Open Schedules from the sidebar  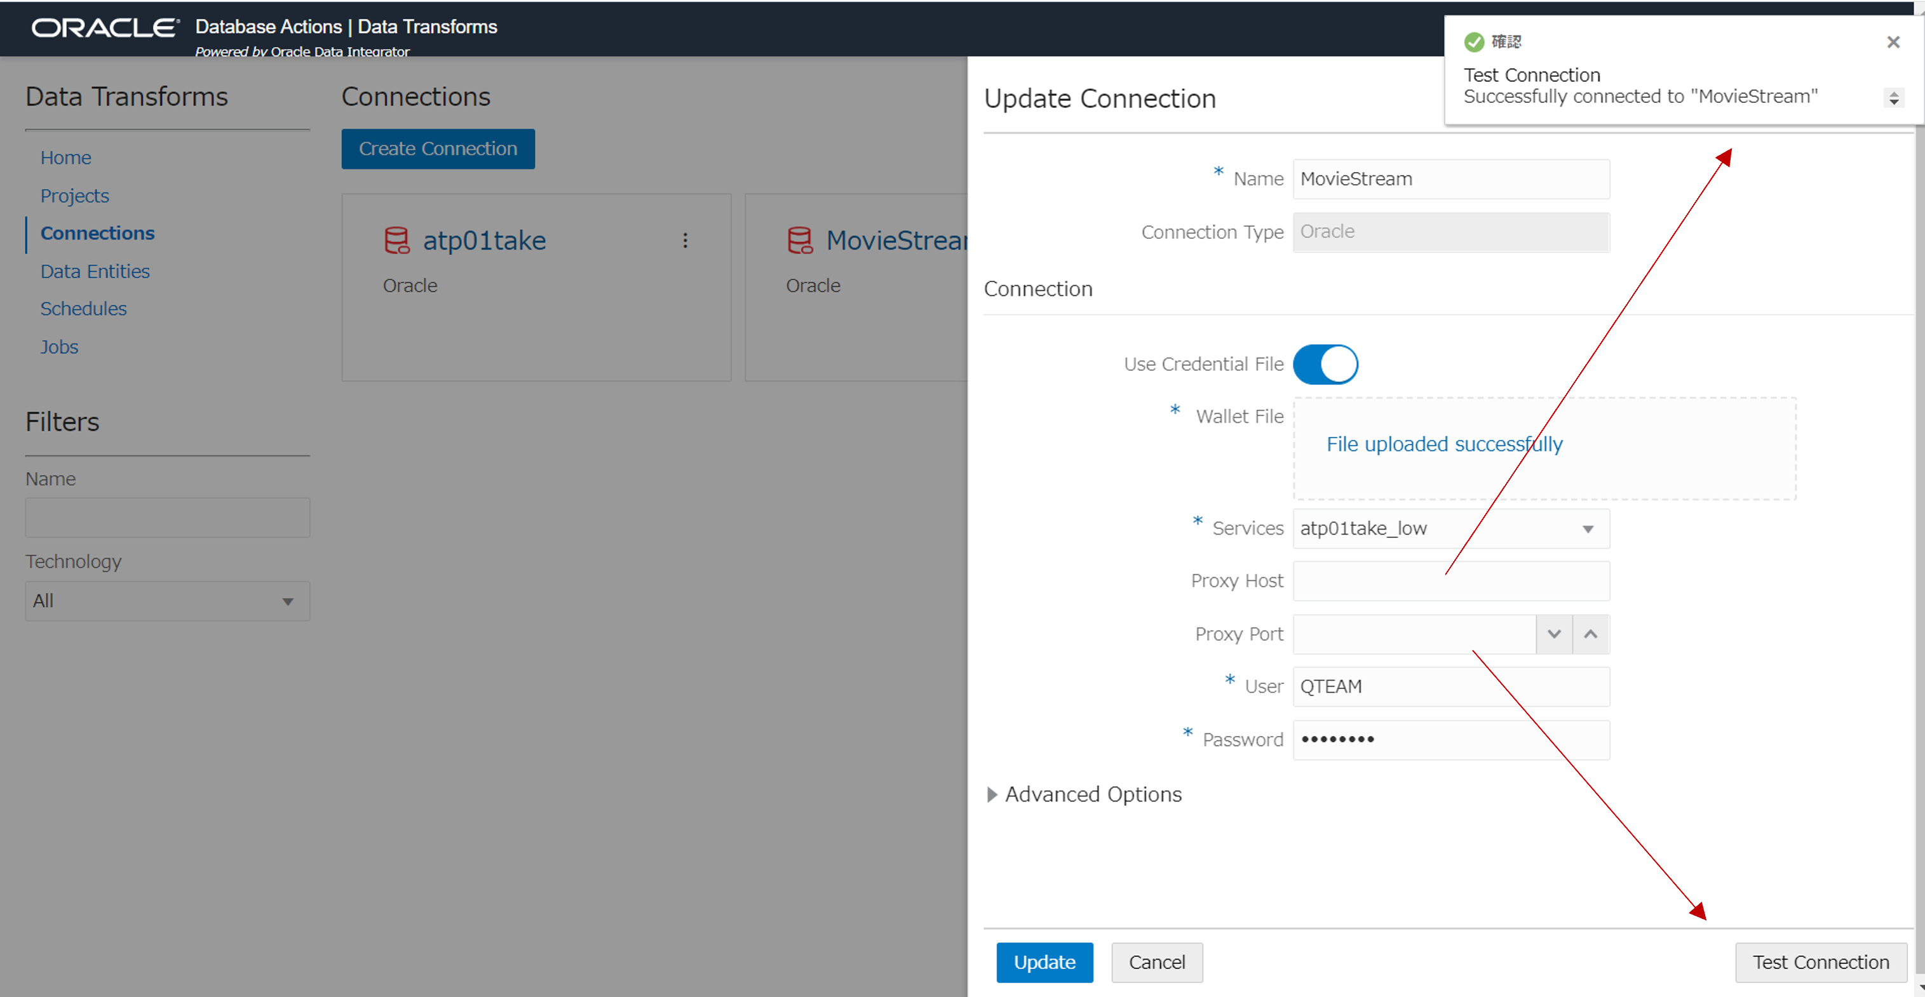pyautogui.click(x=84, y=309)
